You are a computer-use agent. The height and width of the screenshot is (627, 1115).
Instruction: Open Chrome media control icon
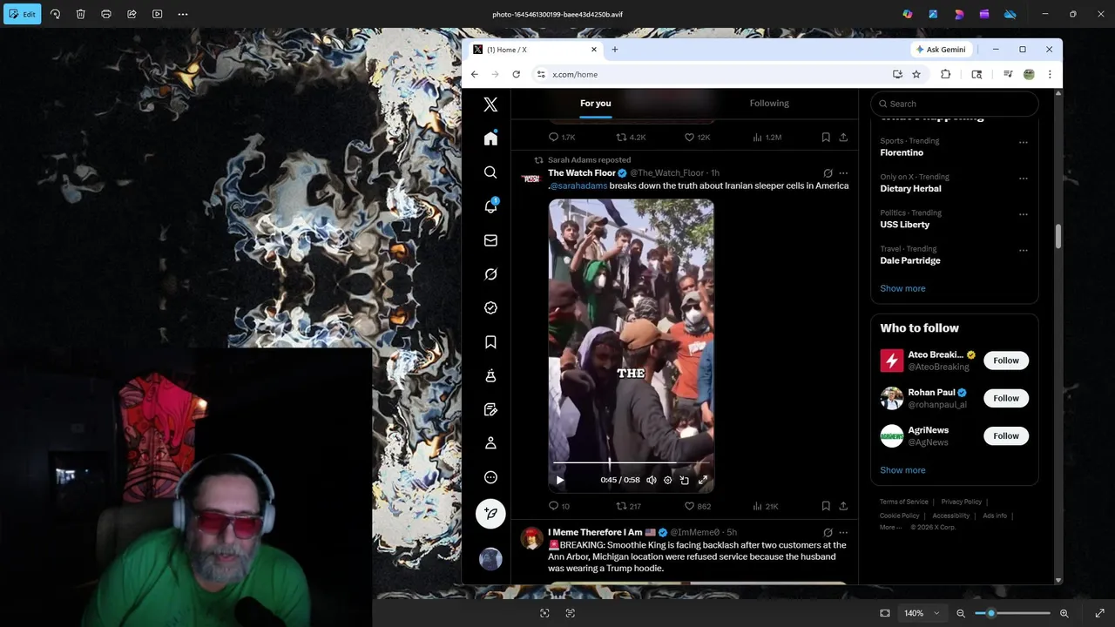click(1008, 74)
